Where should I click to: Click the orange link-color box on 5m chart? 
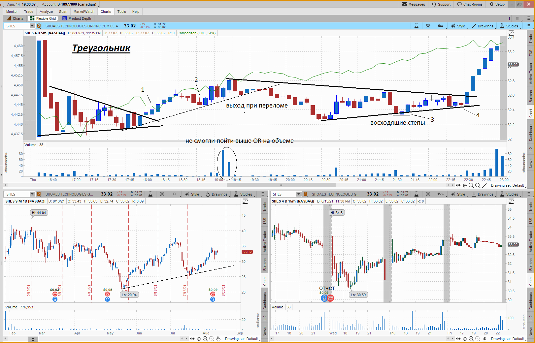pyautogui.click(x=39, y=26)
